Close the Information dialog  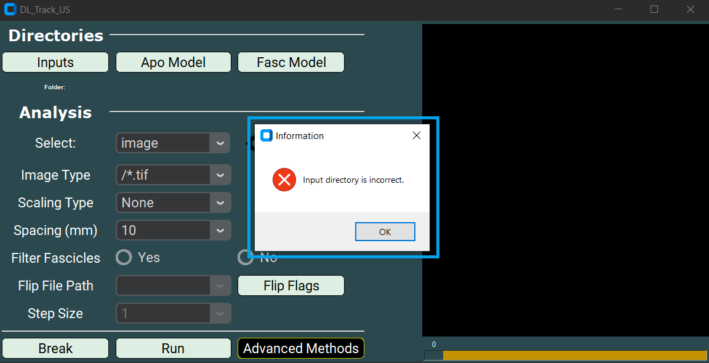(x=417, y=135)
